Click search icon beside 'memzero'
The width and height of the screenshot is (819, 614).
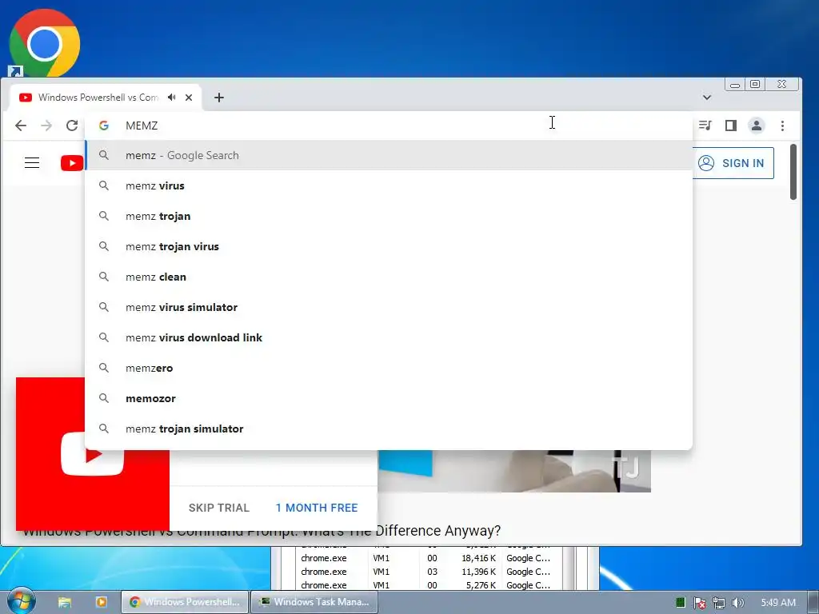pos(104,368)
